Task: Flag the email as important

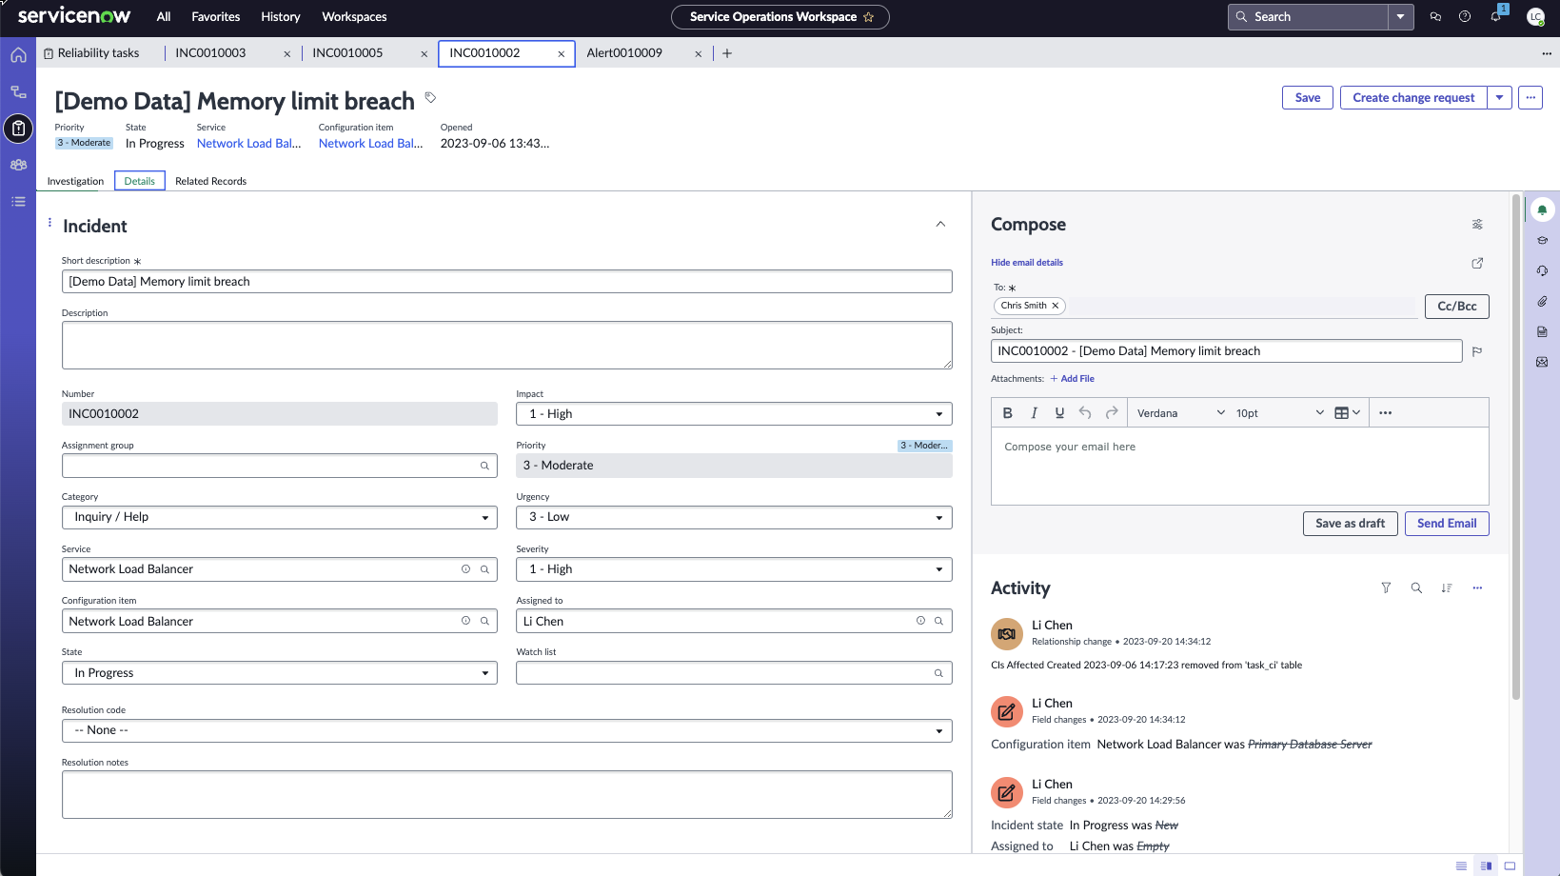Action: tap(1477, 351)
